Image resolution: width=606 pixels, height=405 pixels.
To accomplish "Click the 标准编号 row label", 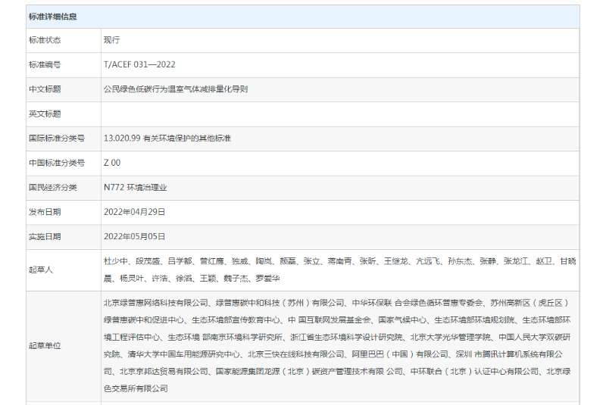I will 44,65.
